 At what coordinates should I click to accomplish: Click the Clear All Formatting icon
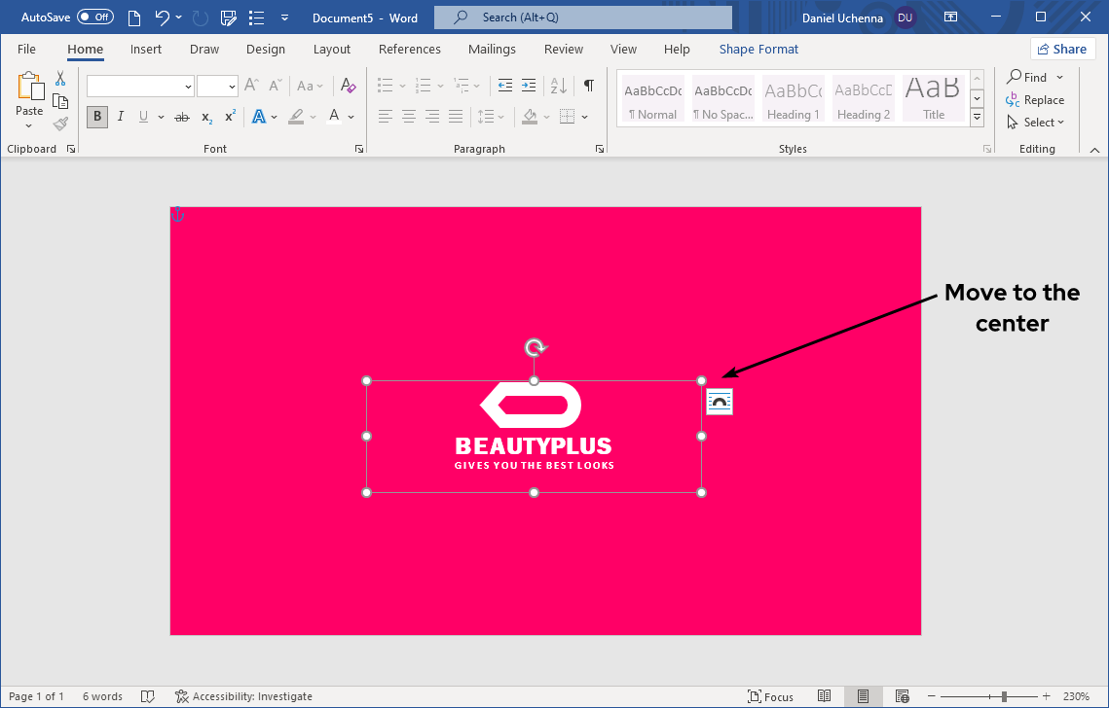(x=349, y=86)
